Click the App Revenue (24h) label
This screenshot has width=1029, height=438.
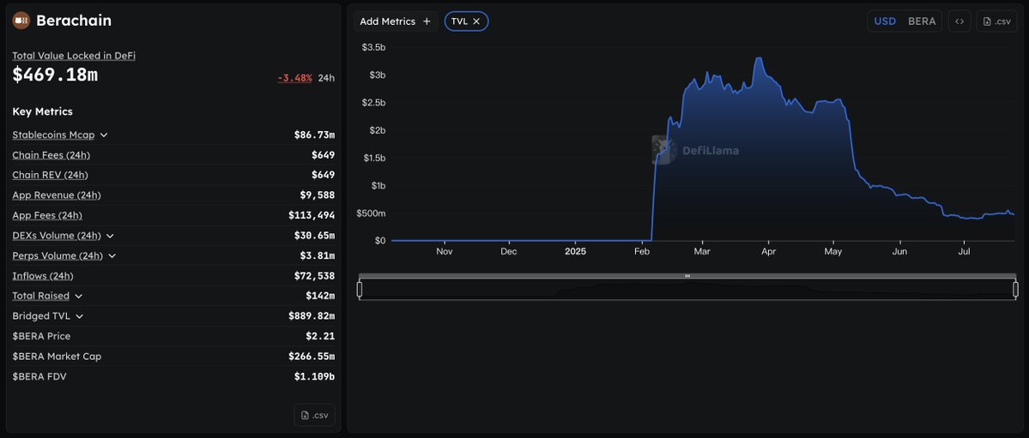coord(57,195)
